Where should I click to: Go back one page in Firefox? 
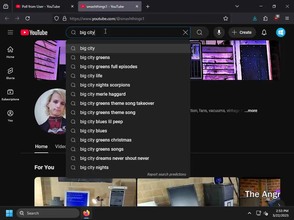coord(7,18)
